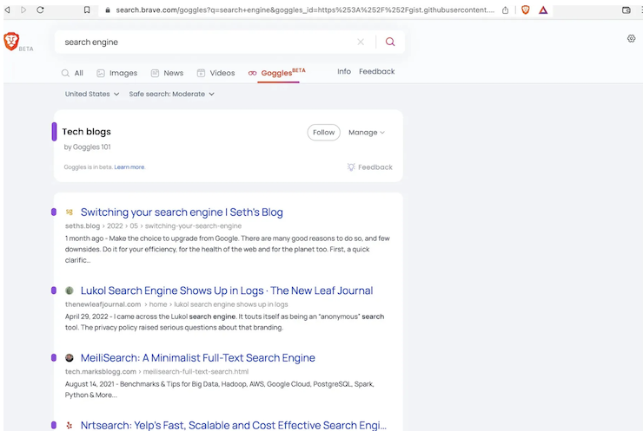Screen dimensions: 643x431
Task: Open Brave Shields lion icon in the address bar
Action: [526, 10]
